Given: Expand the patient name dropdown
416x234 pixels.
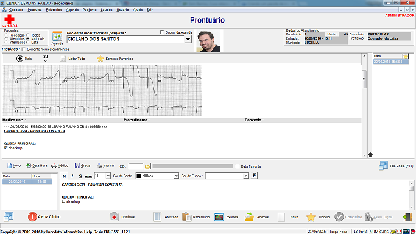Looking at the screenshot, I should pyautogui.click(x=188, y=39).
